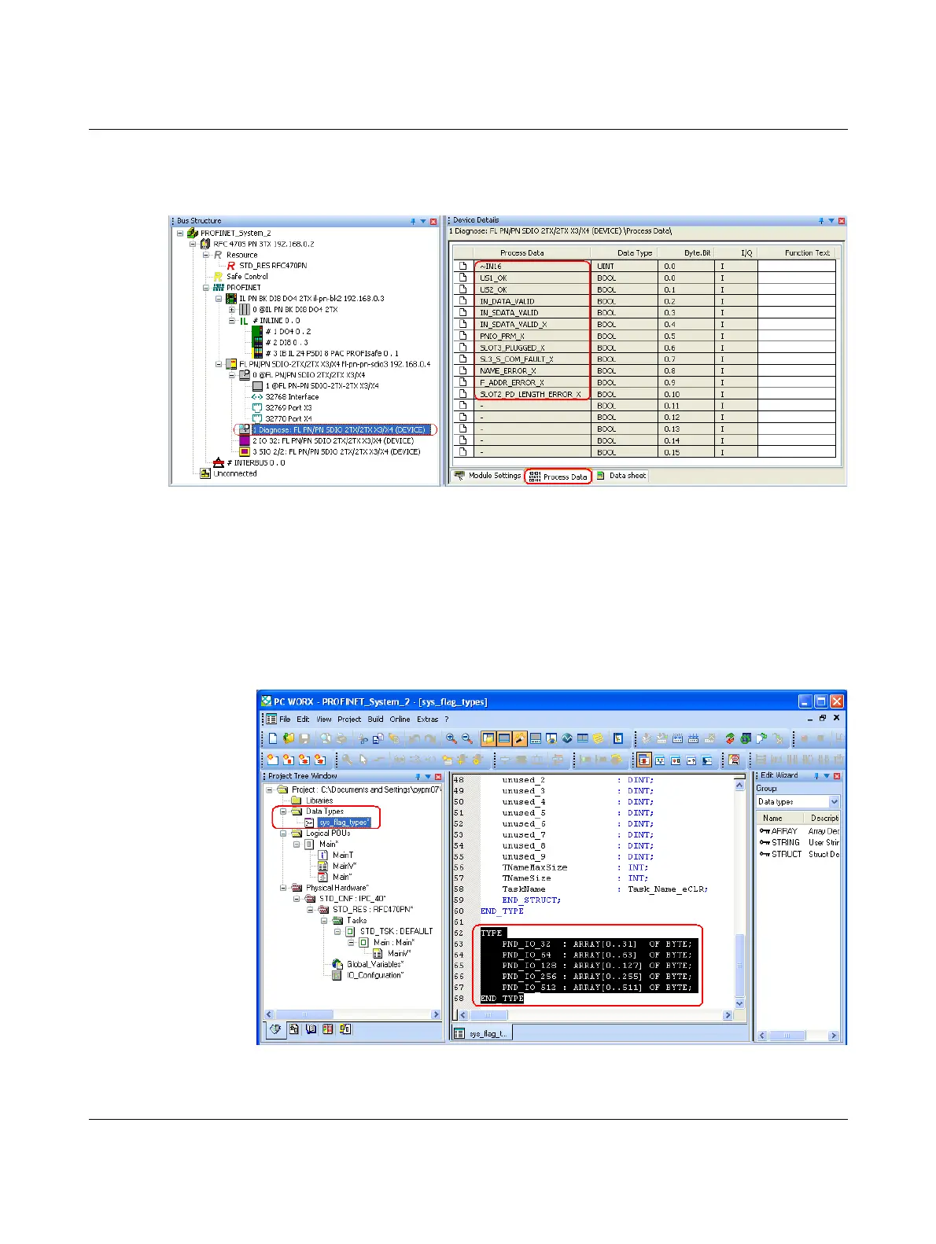Select the sys_flag_types tree item
The width and height of the screenshot is (936, 1244).
pos(343,823)
